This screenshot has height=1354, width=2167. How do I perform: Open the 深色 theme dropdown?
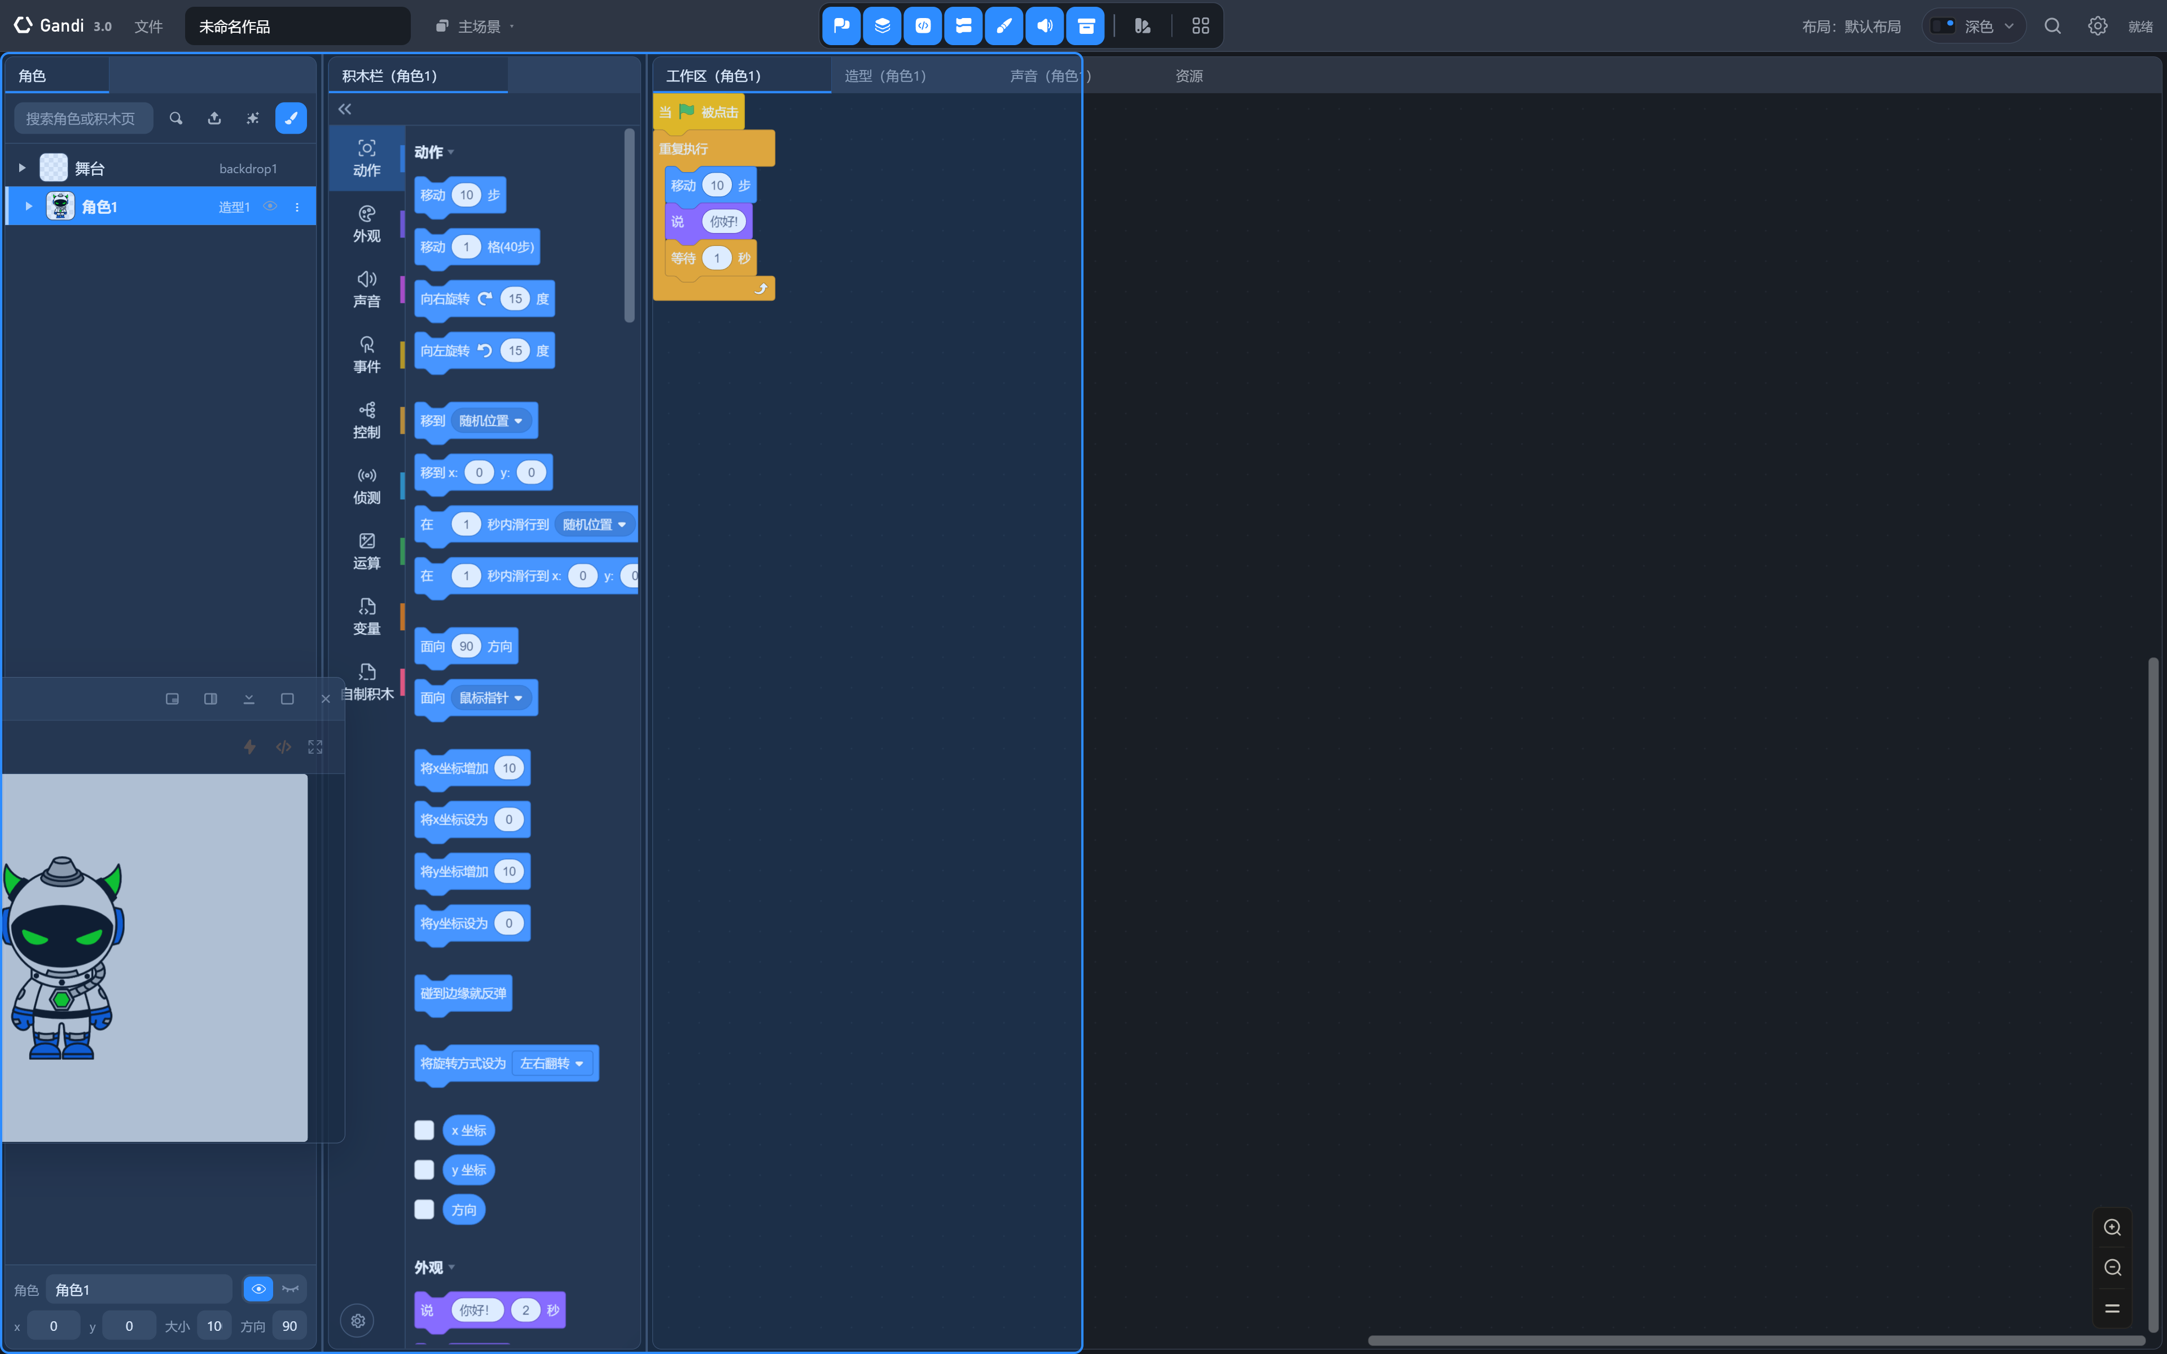point(1975,26)
